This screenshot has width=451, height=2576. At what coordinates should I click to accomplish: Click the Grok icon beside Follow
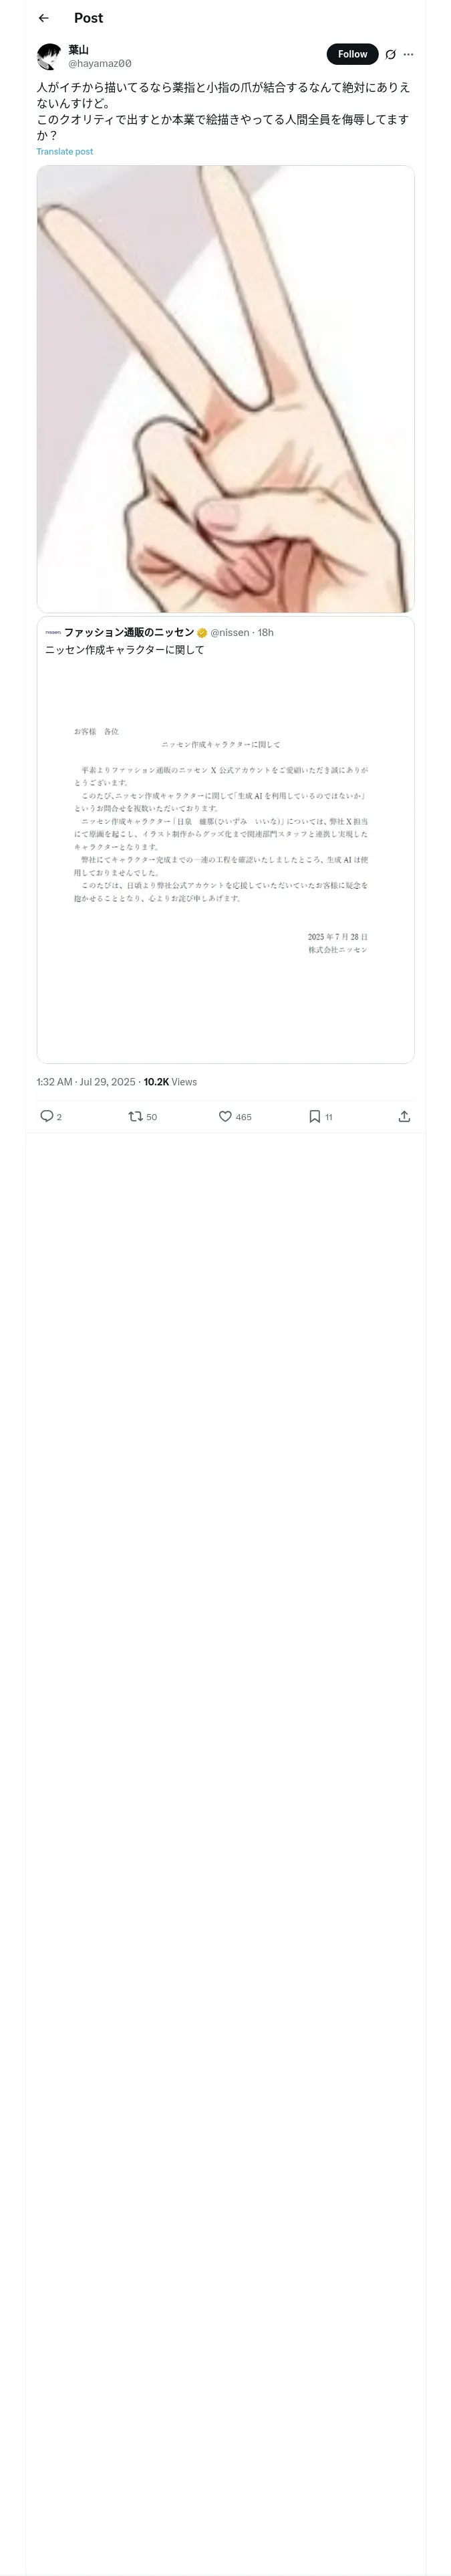[x=391, y=54]
